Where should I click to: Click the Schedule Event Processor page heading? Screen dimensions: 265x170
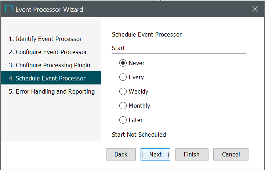tap(146, 35)
